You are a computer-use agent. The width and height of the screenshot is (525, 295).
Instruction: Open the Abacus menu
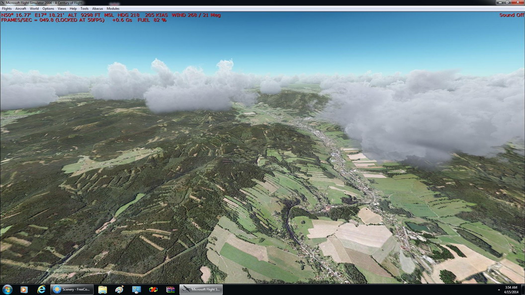click(x=97, y=9)
